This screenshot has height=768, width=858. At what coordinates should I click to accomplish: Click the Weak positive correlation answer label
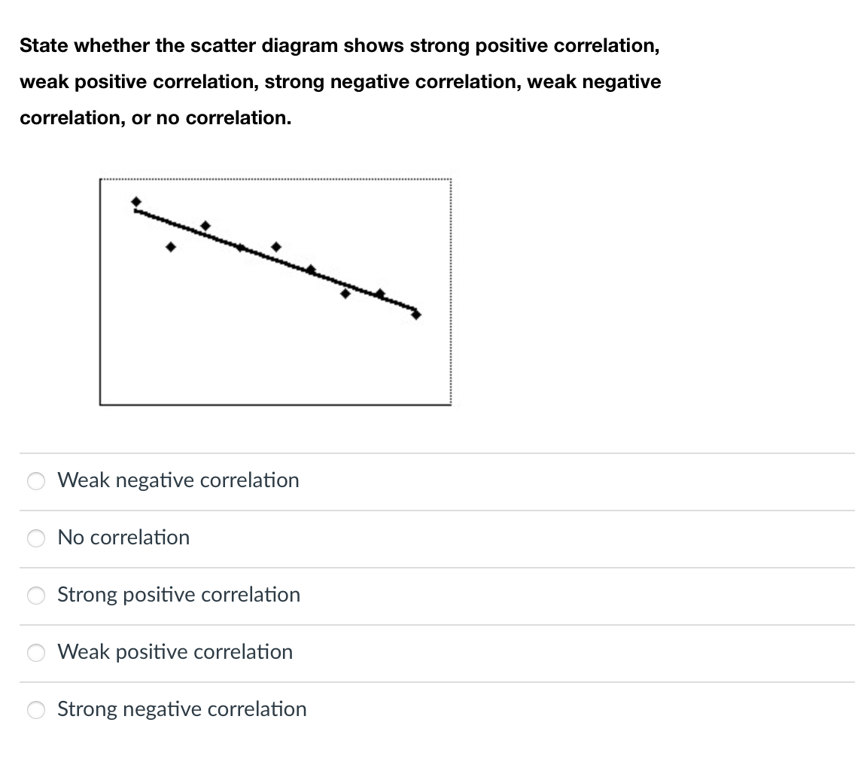pyautogui.click(x=175, y=652)
